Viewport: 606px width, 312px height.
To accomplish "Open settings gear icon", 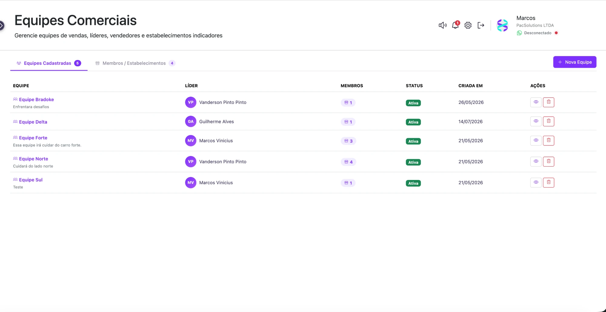I will point(468,25).
